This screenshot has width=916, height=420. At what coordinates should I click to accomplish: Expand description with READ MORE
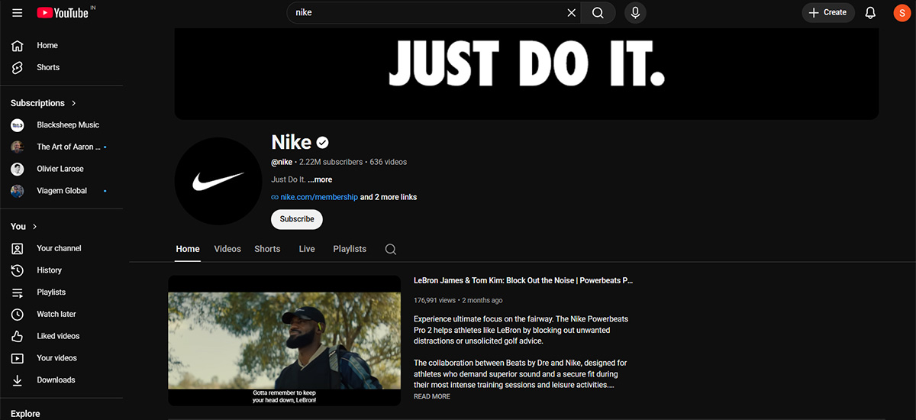coord(432,396)
